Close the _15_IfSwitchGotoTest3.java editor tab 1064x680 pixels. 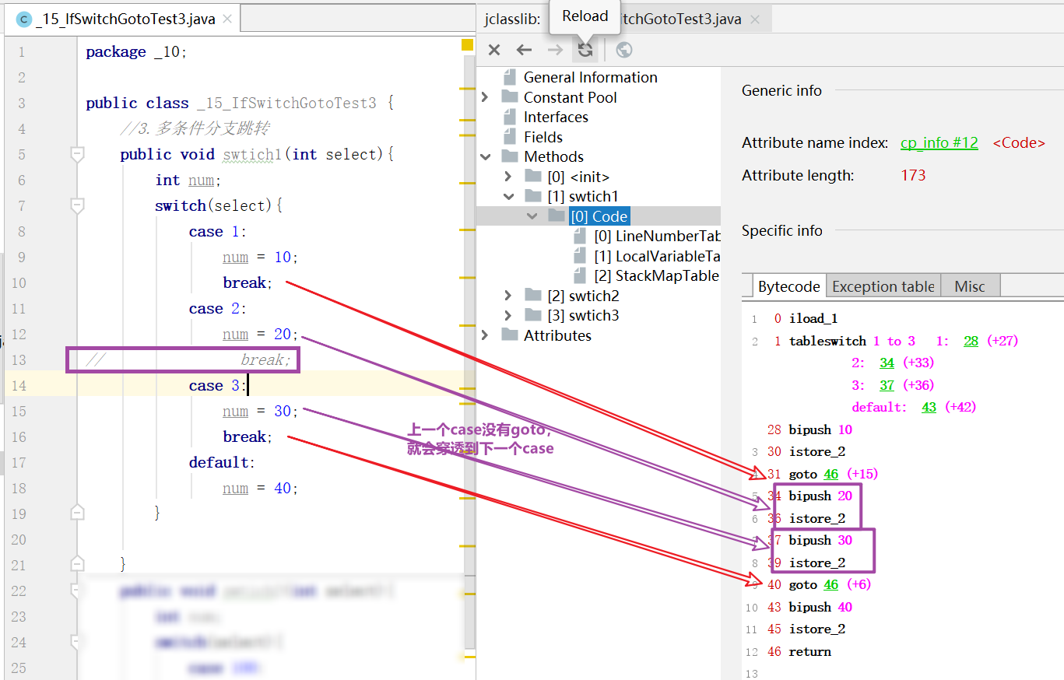(x=227, y=19)
